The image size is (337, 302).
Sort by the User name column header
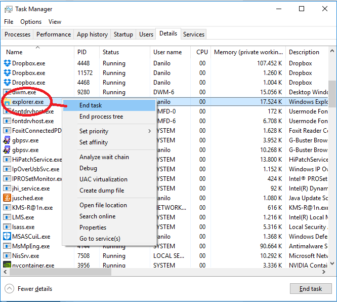[x=170, y=52]
